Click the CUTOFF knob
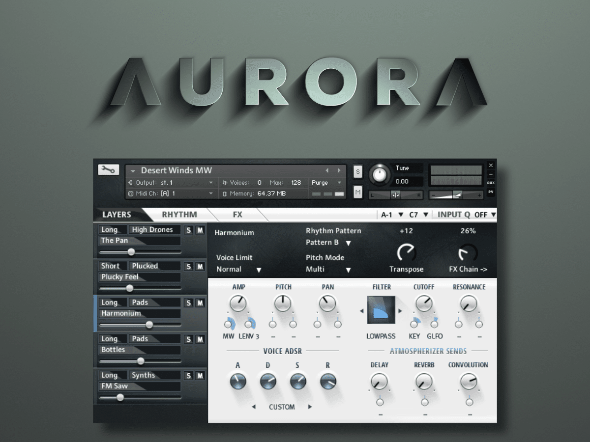The image size is (590, 442). (x=424, y=304)
